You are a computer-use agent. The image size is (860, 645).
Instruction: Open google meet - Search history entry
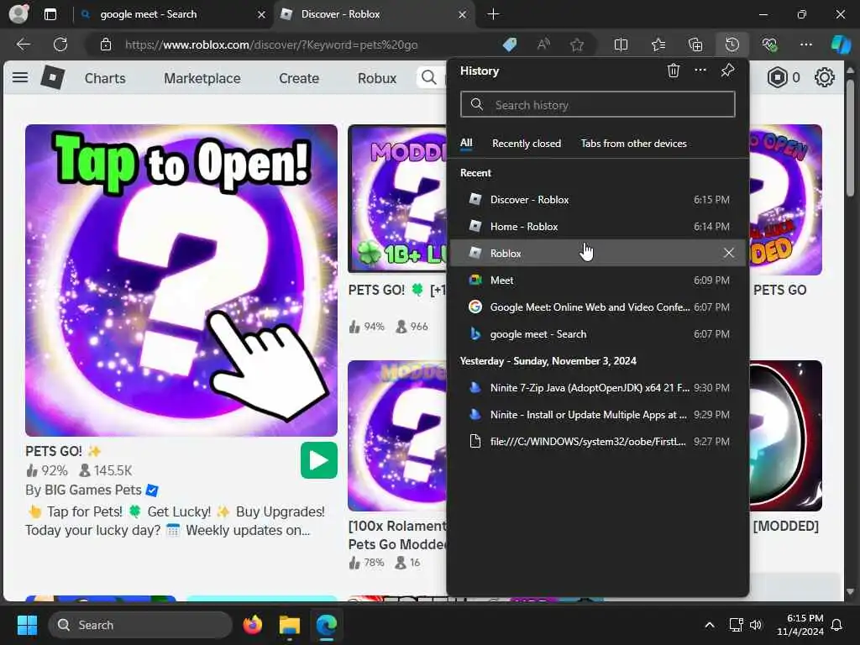[598, 334]
